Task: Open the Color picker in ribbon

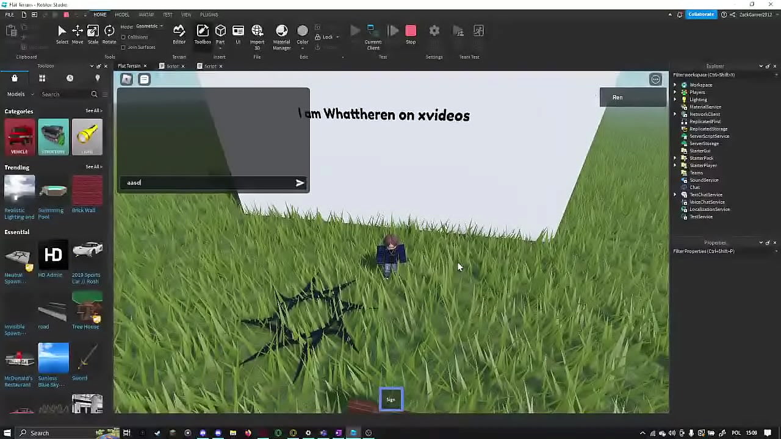Action: click(x=303, y=34)
